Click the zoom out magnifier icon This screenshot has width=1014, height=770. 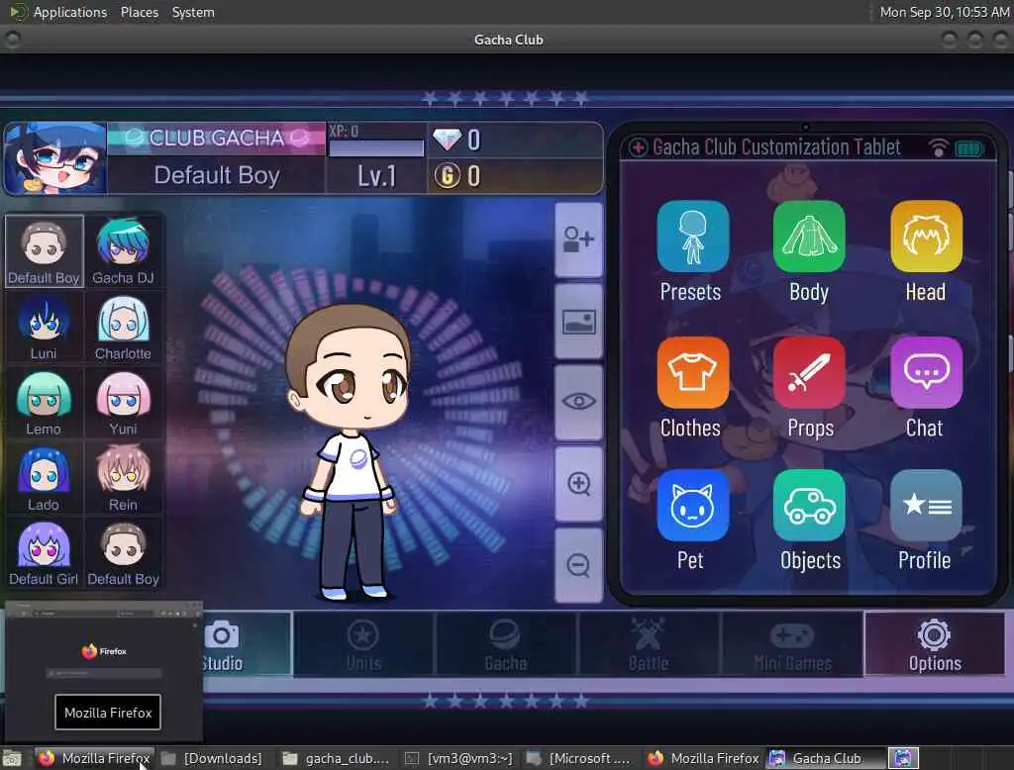[578, 565]
